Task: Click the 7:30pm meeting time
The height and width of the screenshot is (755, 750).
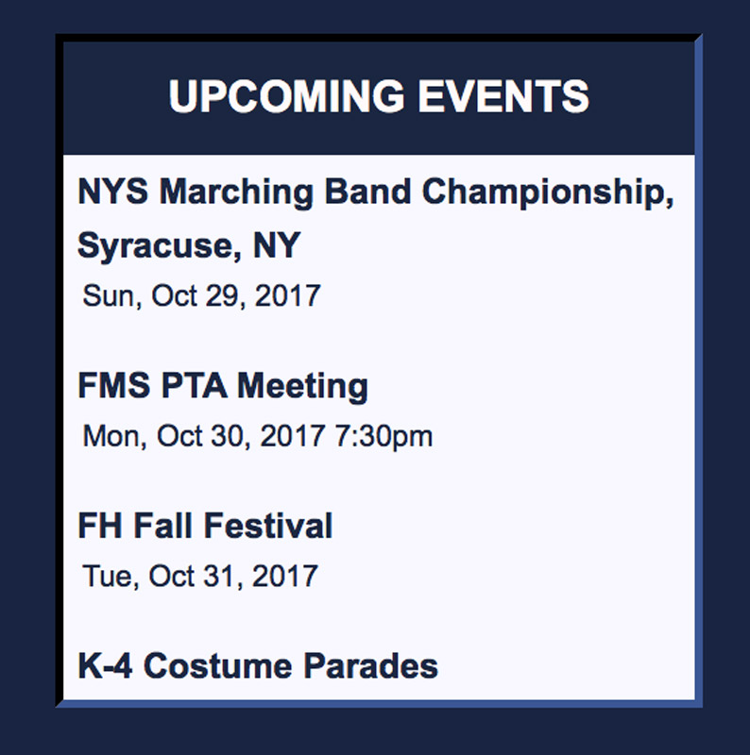Action: coord(384,436)
